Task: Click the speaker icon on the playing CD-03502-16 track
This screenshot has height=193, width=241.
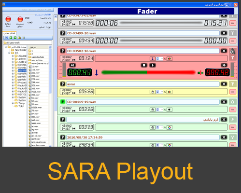Action: (233, 51)
